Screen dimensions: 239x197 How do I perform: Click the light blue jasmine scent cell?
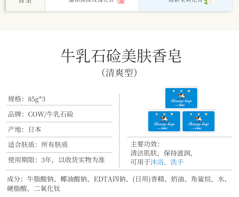[x=185, y=4]
